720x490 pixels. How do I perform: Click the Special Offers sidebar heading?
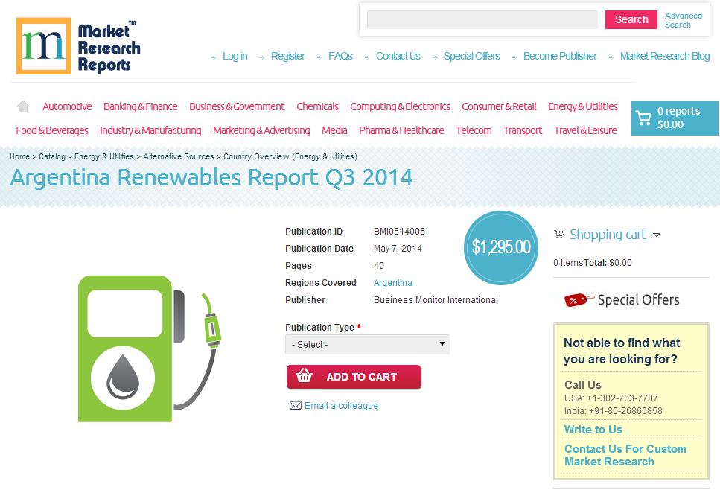pyautogui.click(x=638, y=300)
